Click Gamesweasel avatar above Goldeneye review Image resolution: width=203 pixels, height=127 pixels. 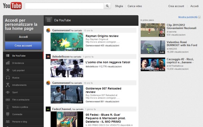[48, 83]
